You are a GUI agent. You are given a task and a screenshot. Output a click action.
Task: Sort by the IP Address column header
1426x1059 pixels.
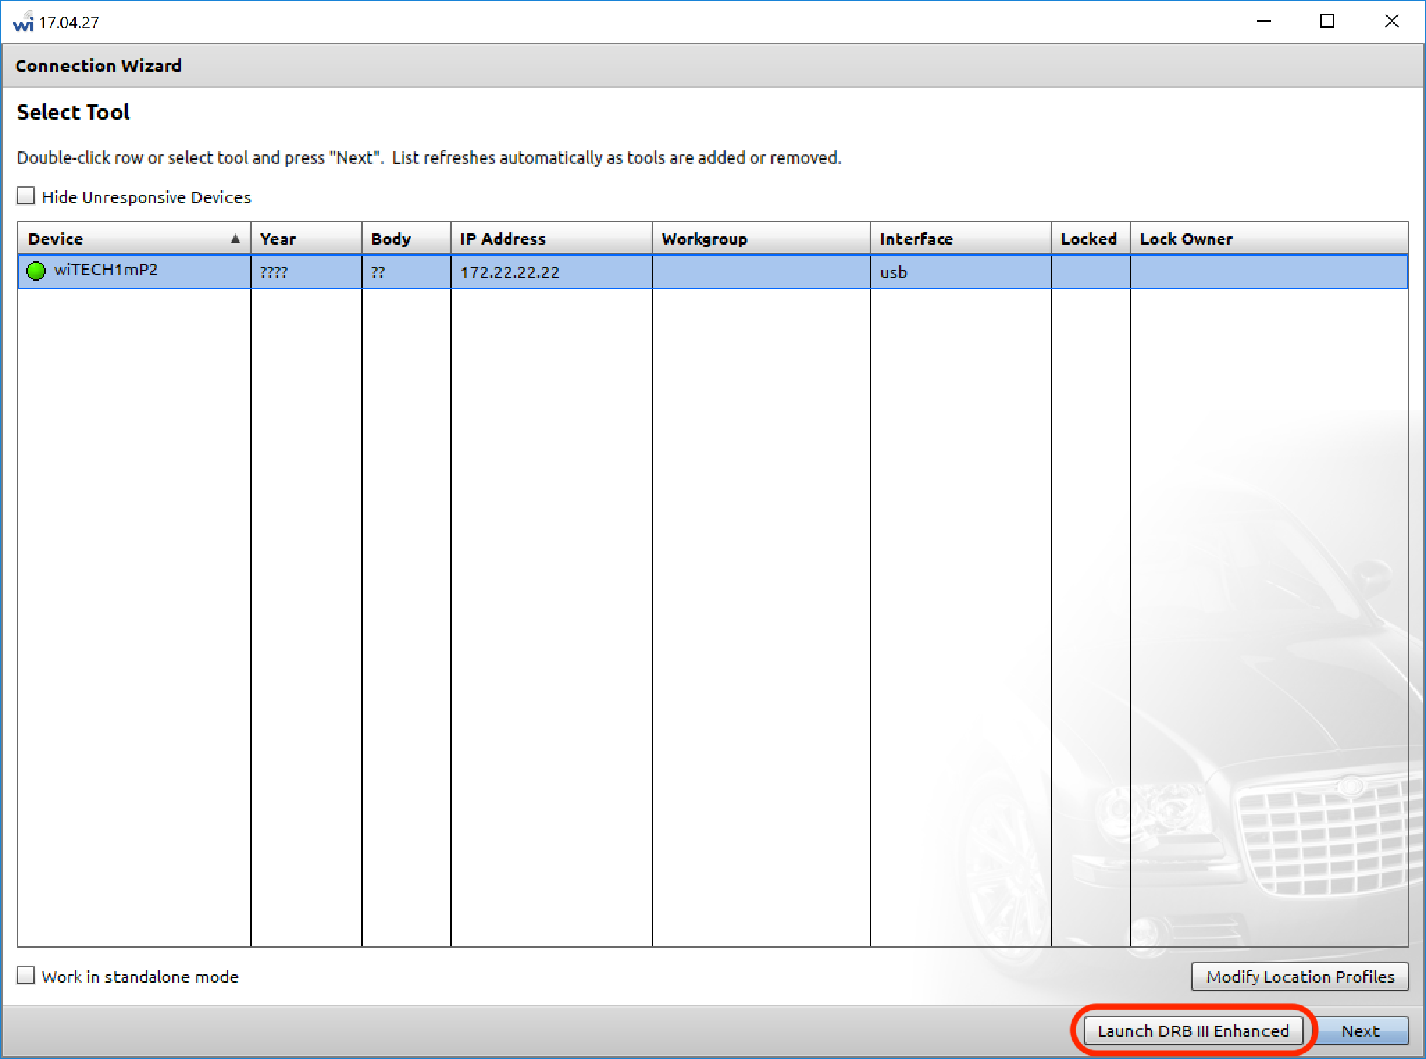click(552, 238)
